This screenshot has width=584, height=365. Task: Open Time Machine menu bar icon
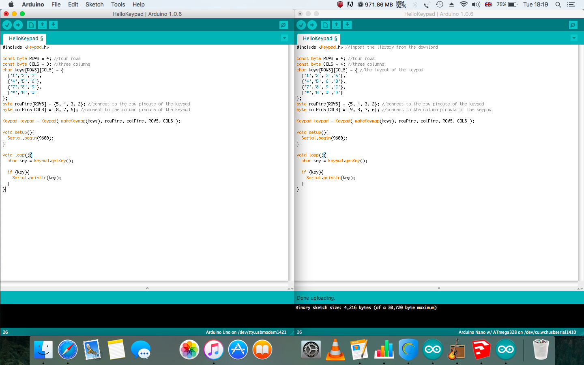pyautogui.click(x=439, y=4)
